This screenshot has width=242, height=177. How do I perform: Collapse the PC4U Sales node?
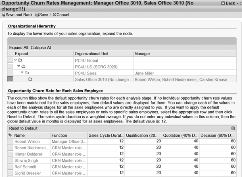pos(22,73)
